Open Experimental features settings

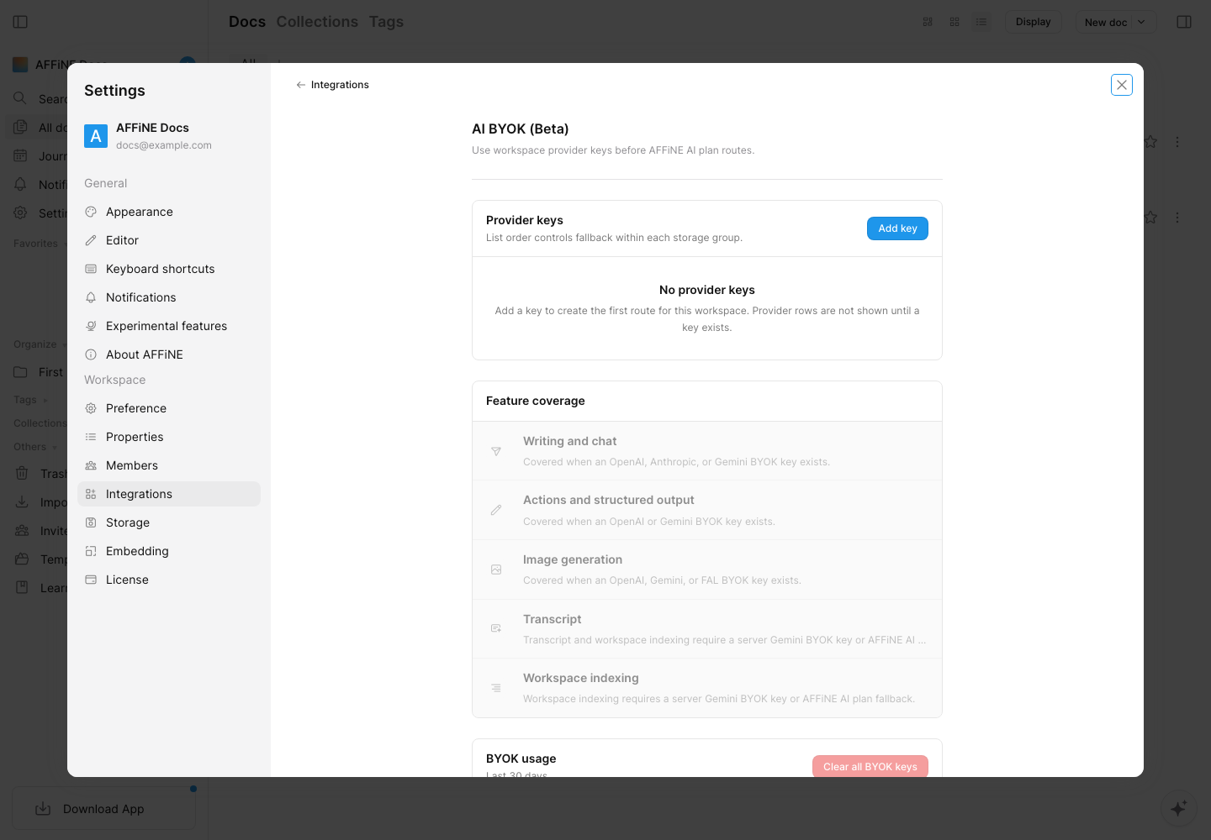169,326
